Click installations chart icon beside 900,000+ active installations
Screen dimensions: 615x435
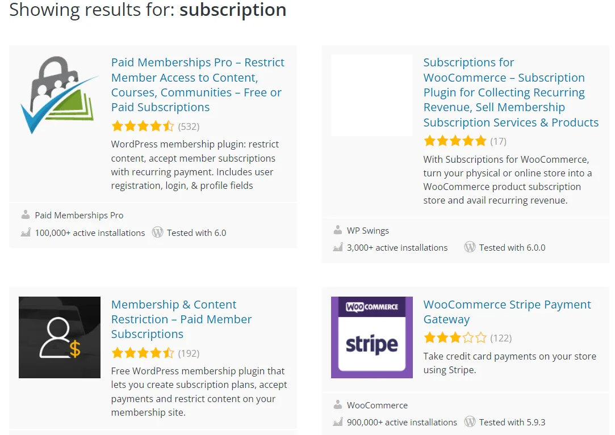(338, 422)
